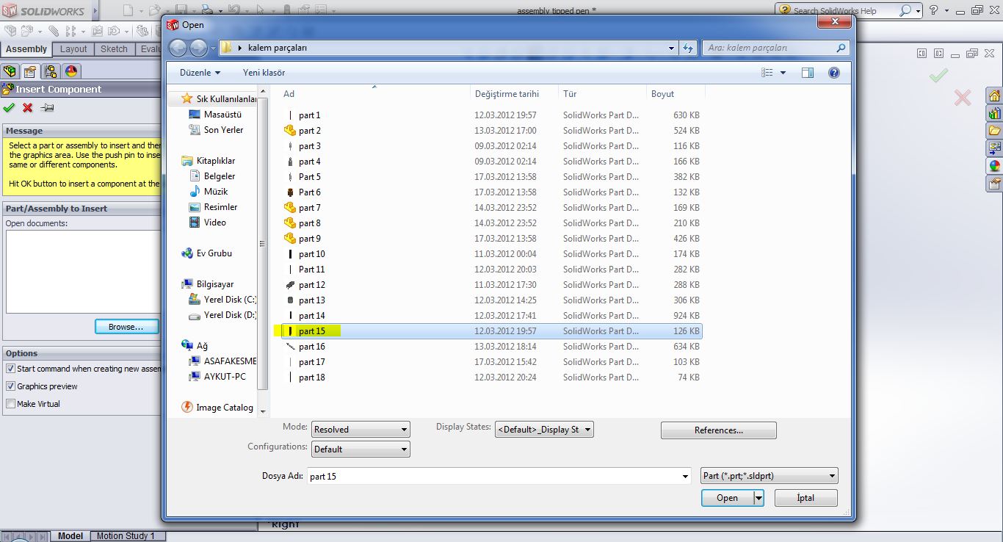Click the red cancel X in Insert Component
The height and width of the screenshot is (542, 1003).
[x=28, y=108]
